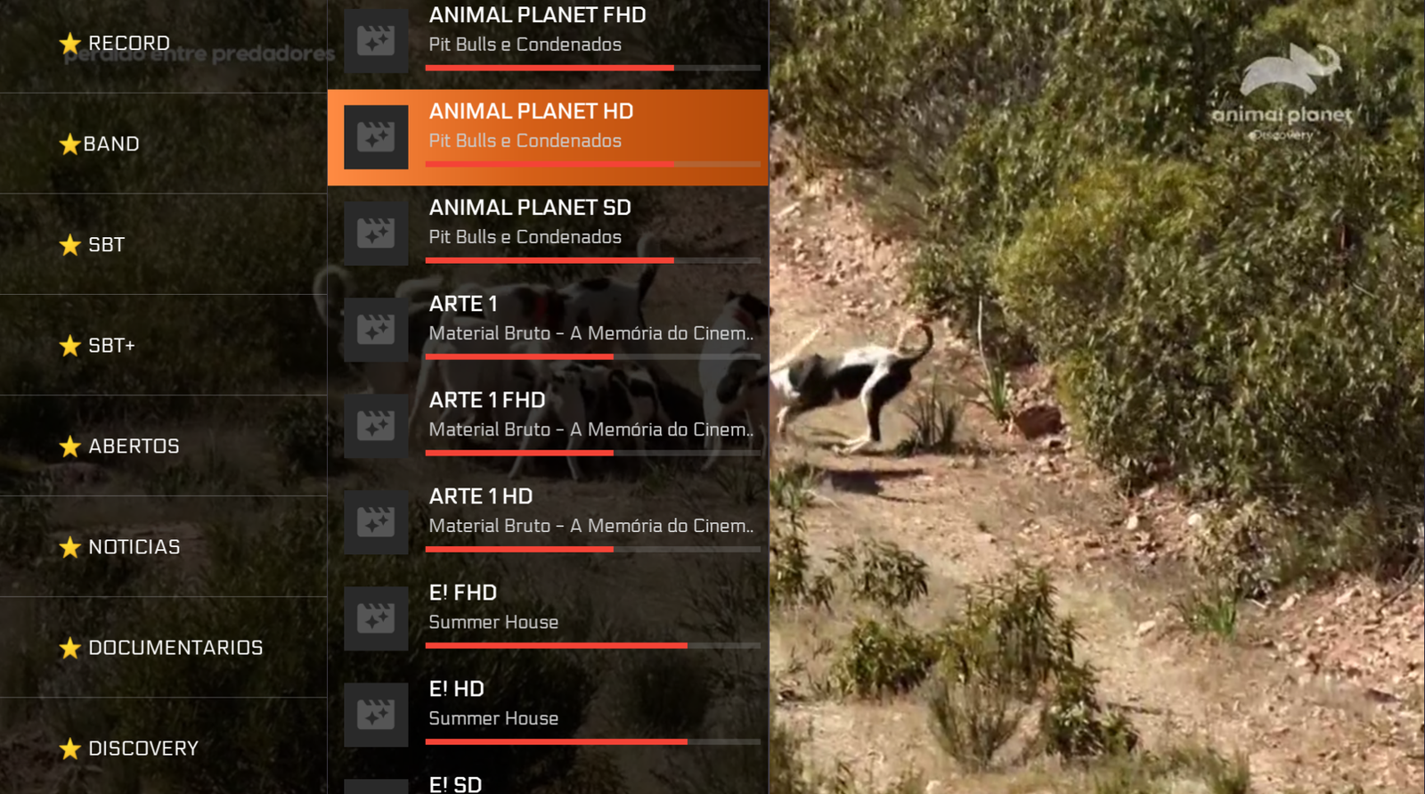The height and width of the screenshot is (794, 1425).
Task: Select the SBT category
Action: [163, 244]
